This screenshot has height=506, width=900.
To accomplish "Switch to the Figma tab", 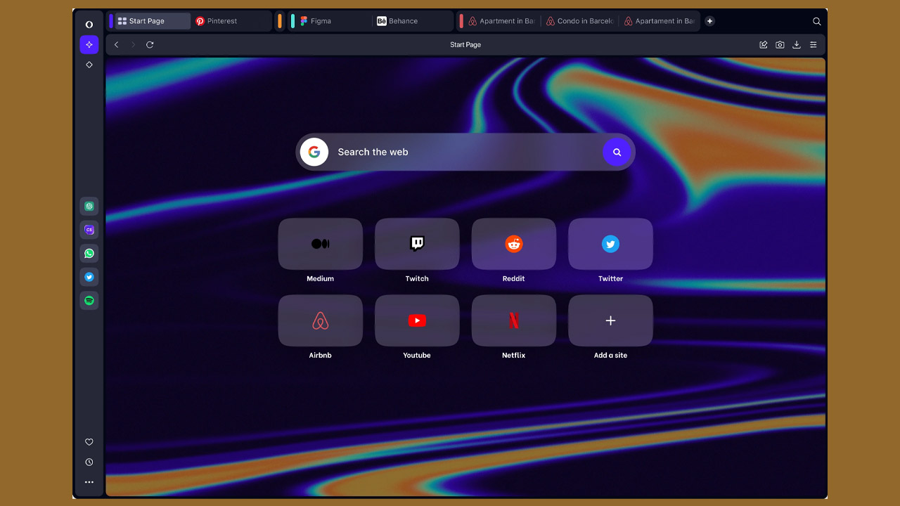I will click(334, 21).
